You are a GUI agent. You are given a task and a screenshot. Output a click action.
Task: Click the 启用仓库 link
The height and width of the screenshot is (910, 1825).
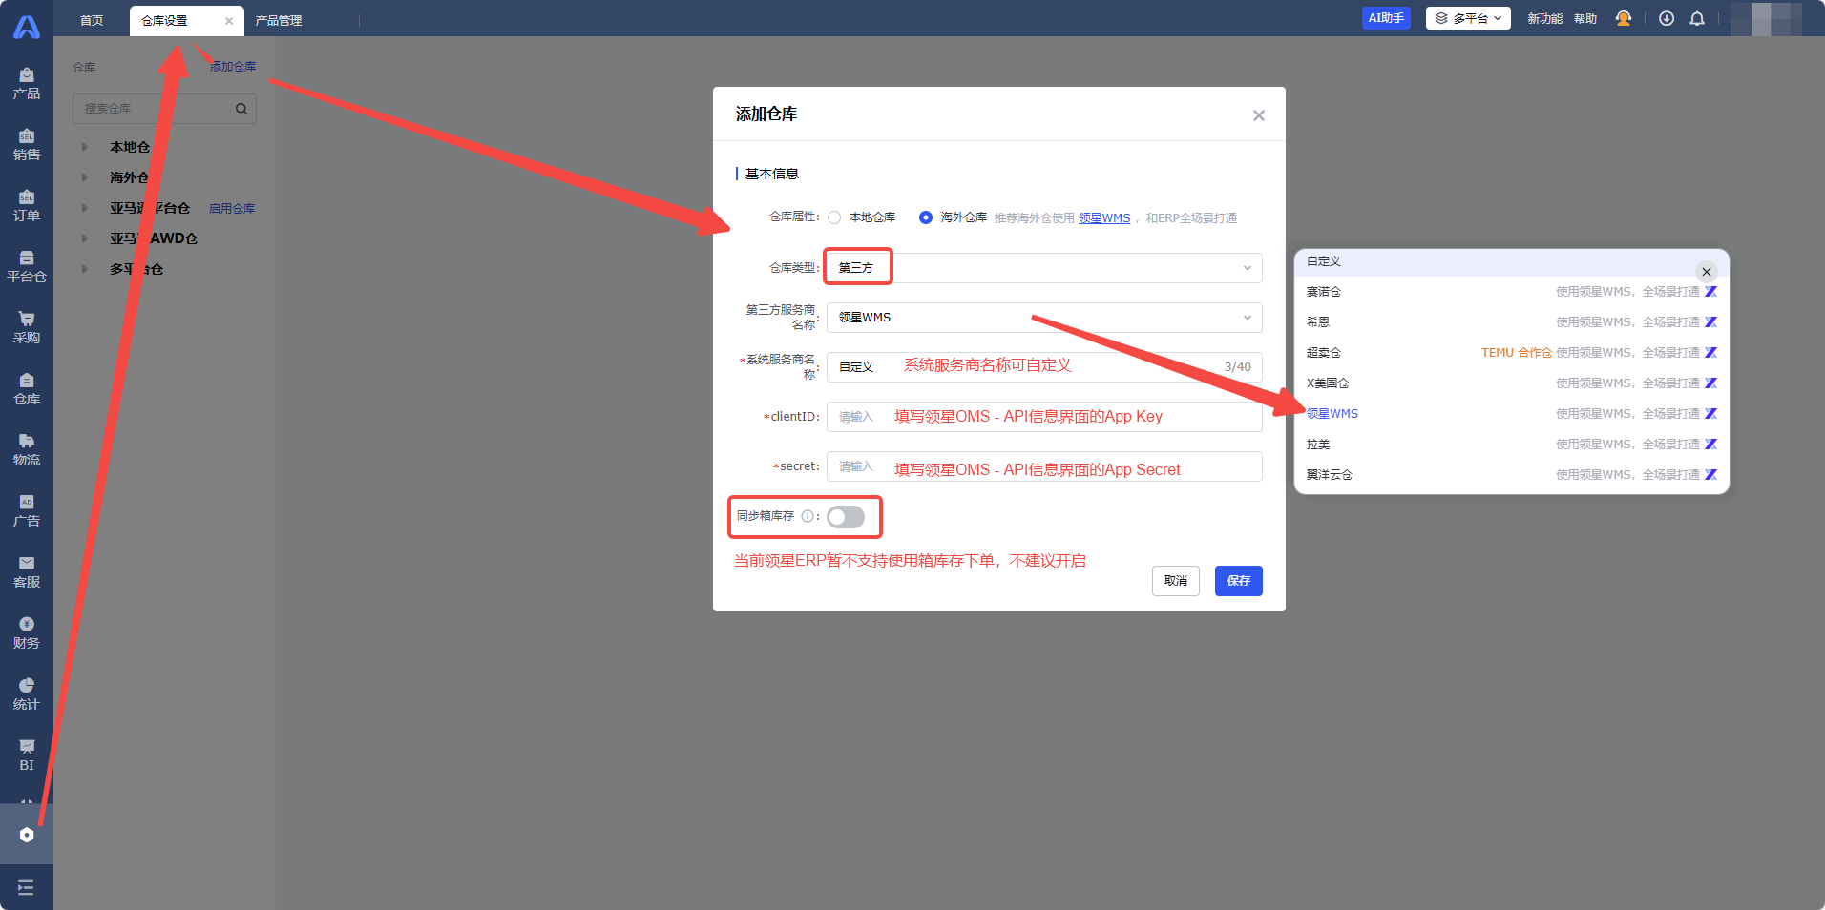pos(232,209)
